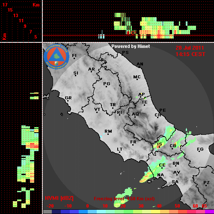Screen dimensions: 214x214
Task: Click the vertical 'Km' label at left edge
Action: click(x=4, y=37)
